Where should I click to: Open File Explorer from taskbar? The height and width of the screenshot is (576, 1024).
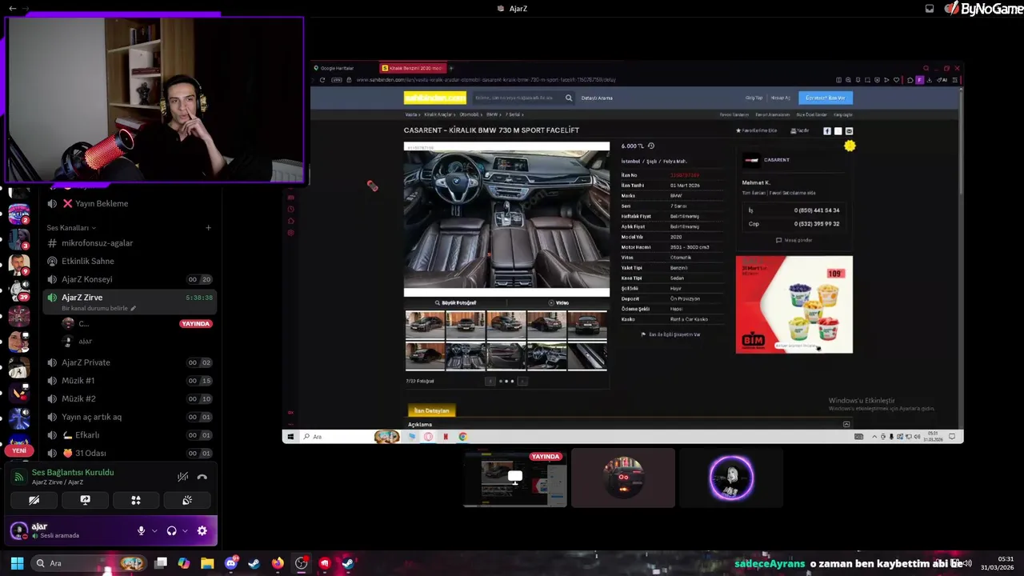tap(207, 563)
